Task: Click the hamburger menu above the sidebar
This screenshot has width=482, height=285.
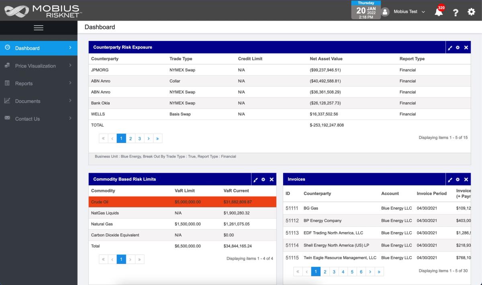Action: click(x=39, y=28)
